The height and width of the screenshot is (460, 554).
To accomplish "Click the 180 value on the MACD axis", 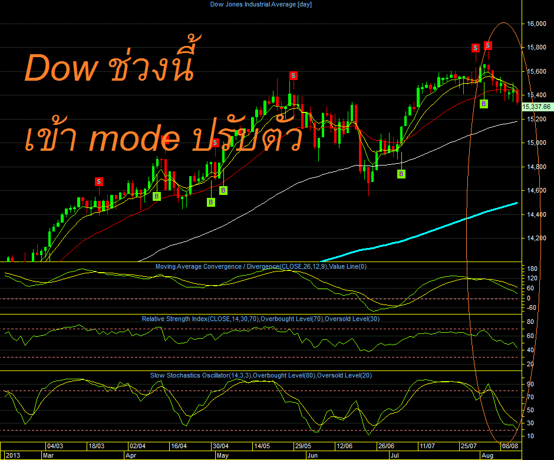I will (532, 269).
